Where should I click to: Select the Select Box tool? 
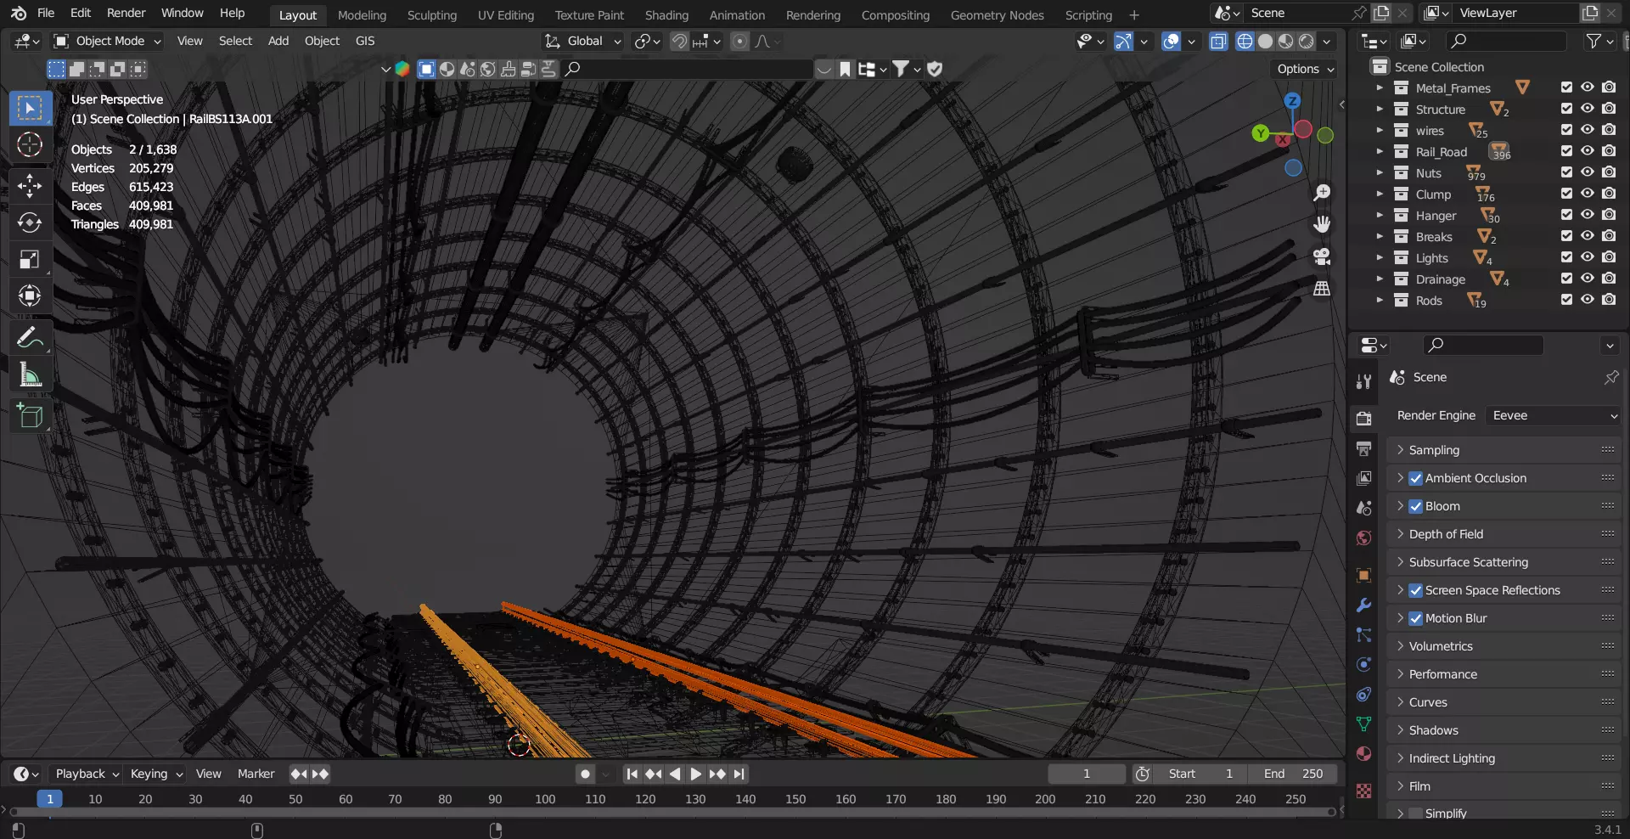click(30, 108)
